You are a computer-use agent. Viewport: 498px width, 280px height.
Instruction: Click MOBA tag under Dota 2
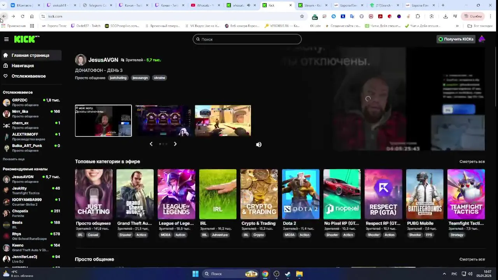click(x=290, y=235)
